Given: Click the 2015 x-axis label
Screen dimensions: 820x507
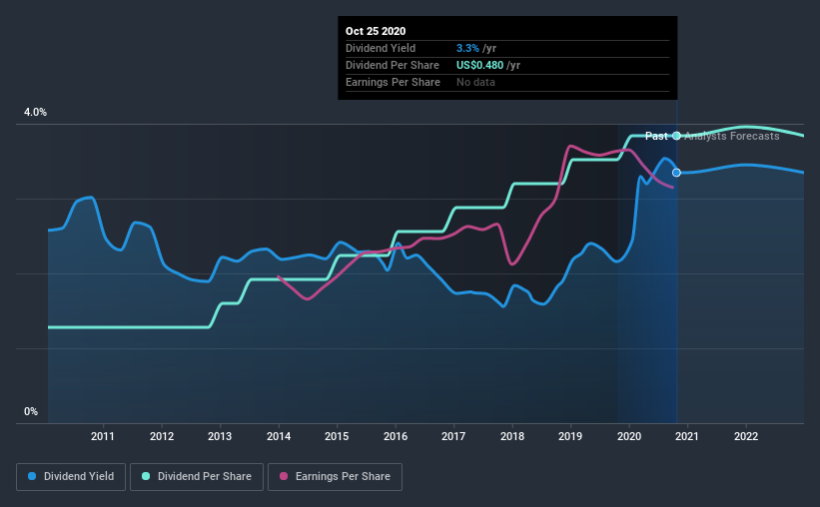Looking at the screenshot, I should pyautogui.click(x=337, y=436).
